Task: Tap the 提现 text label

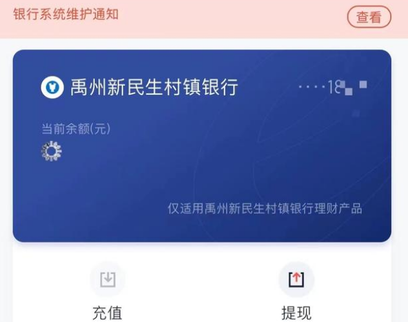Action: pyautogui.click(x=296, y=313)
